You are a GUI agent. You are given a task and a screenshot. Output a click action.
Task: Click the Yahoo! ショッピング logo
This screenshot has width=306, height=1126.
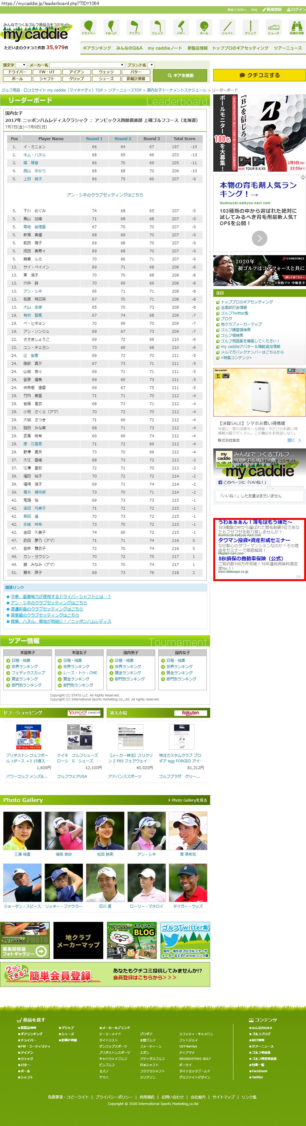click(x=84, y=713)
